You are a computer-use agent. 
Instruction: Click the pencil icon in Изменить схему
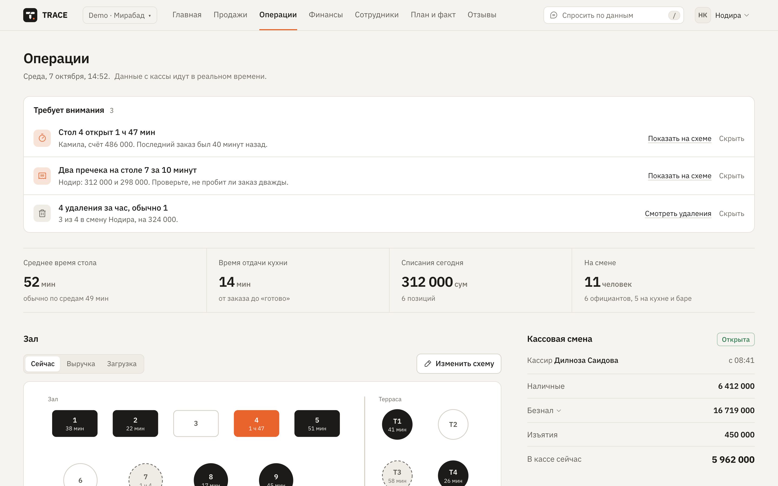coord(428,363)
